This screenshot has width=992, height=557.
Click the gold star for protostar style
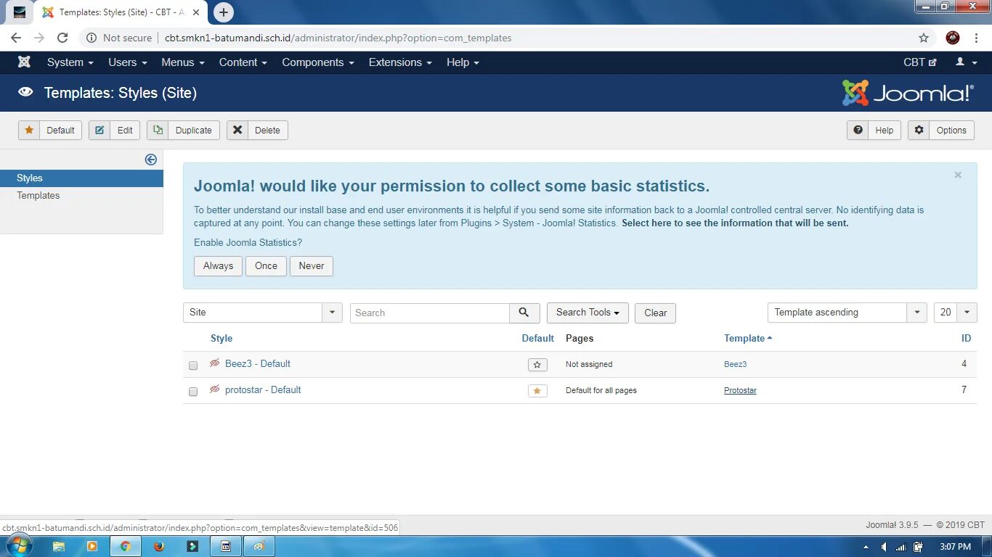(537, 391)
